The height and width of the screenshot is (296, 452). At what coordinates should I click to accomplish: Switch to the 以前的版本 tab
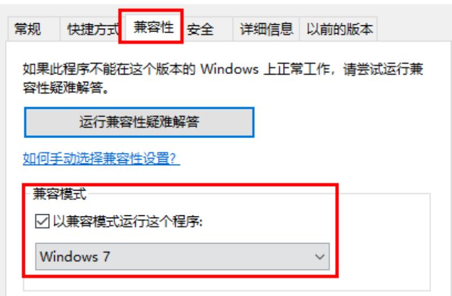point(339,29)
